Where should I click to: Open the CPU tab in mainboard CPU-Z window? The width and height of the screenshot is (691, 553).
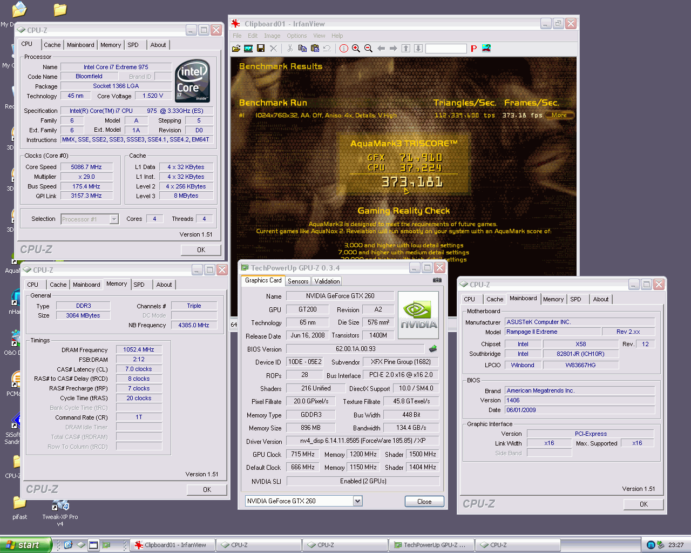[470, 299]
